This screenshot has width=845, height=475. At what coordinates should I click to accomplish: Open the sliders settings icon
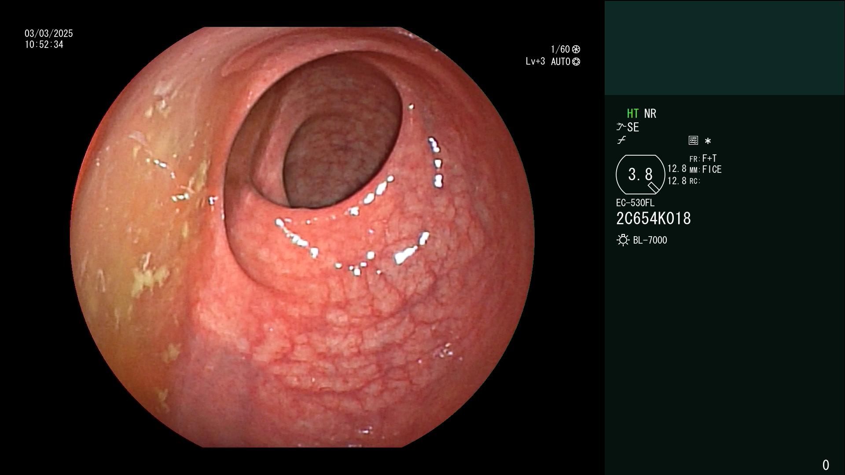point(693,140)
